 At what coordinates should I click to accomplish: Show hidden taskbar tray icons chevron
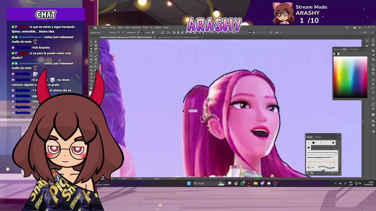pos(335,183)
